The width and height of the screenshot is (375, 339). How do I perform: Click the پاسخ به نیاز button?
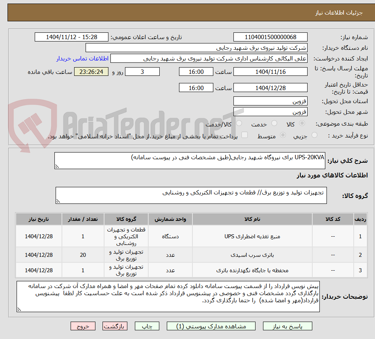click(287, 326)
